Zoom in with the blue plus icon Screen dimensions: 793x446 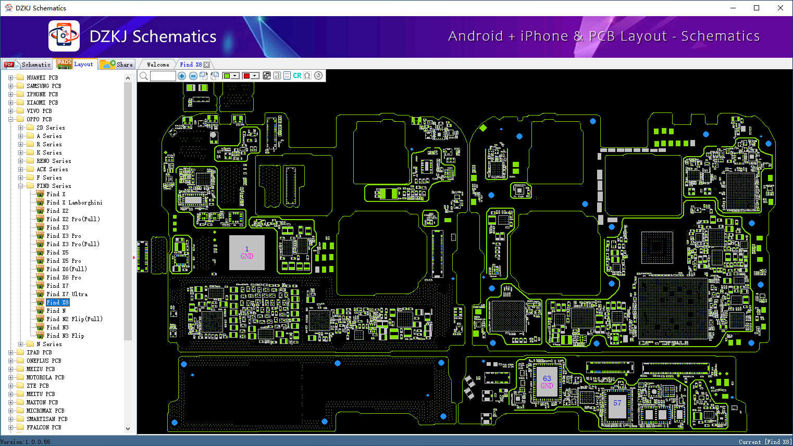[x=182, y=76]
